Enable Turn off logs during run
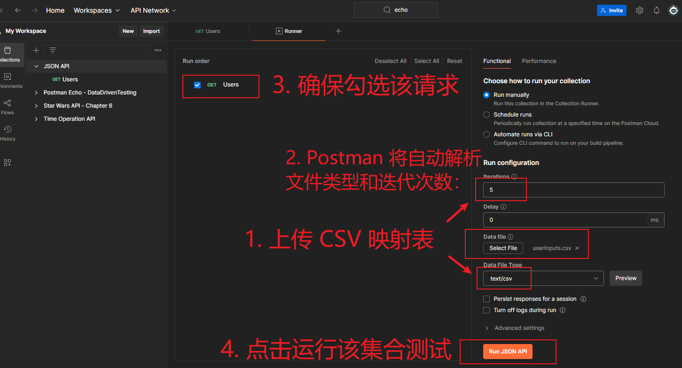Image resolution: width=682 pixels, height=368 pixels. [486, 310]
